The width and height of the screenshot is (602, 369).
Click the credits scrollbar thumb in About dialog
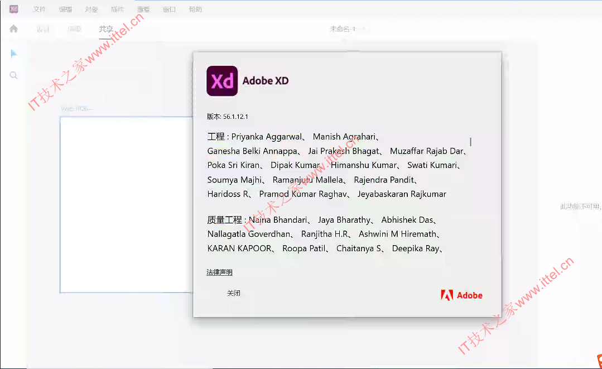pyautogui.click(x=470, y=142)
